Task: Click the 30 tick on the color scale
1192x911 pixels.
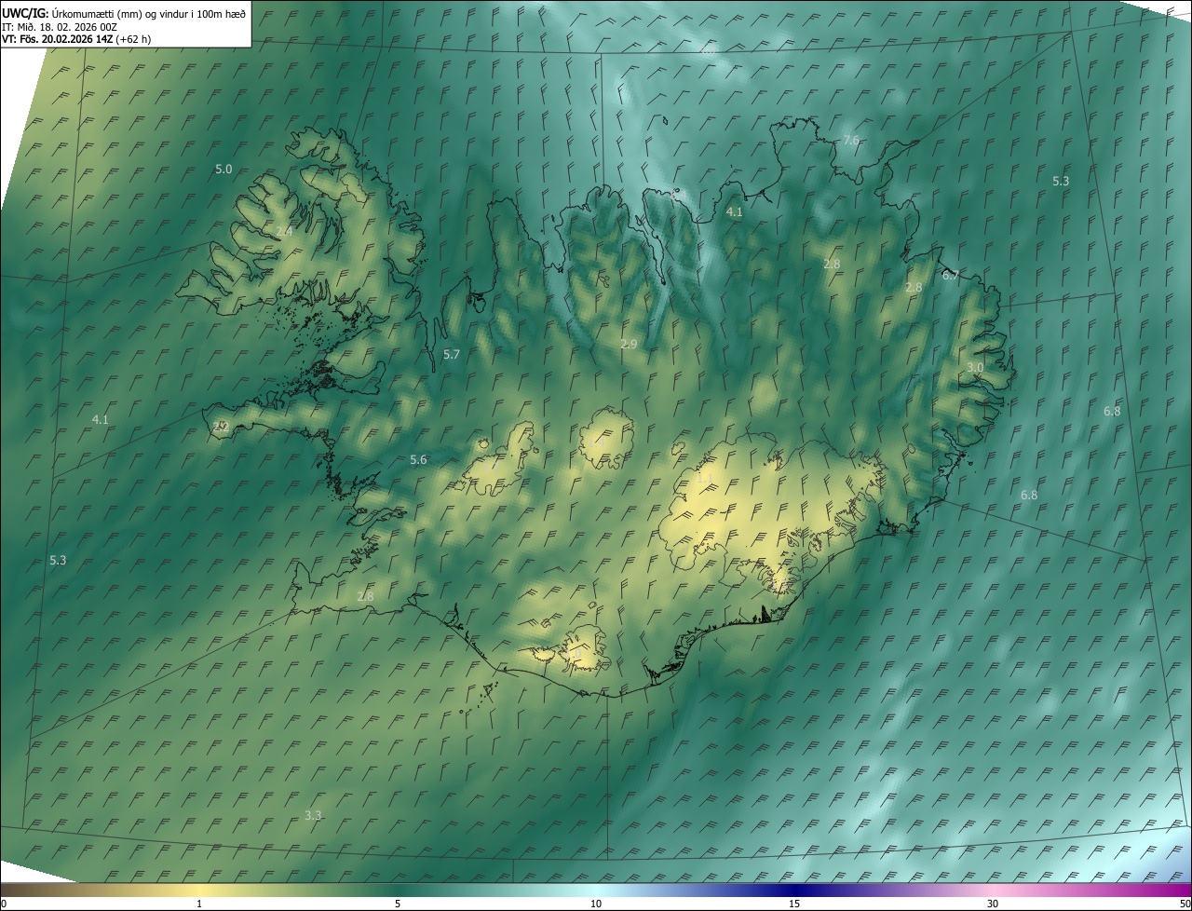Action: 993,904
